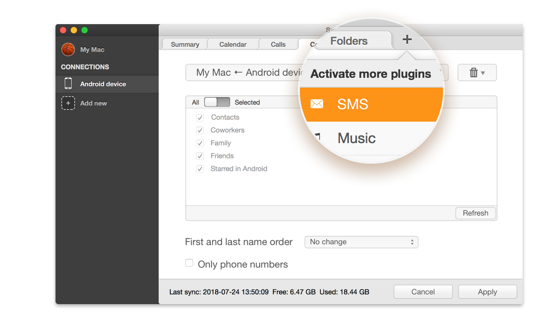Click the Used: 18.44 GB status
The width and height of the screenshot is (537, 322).
[345, 292]
